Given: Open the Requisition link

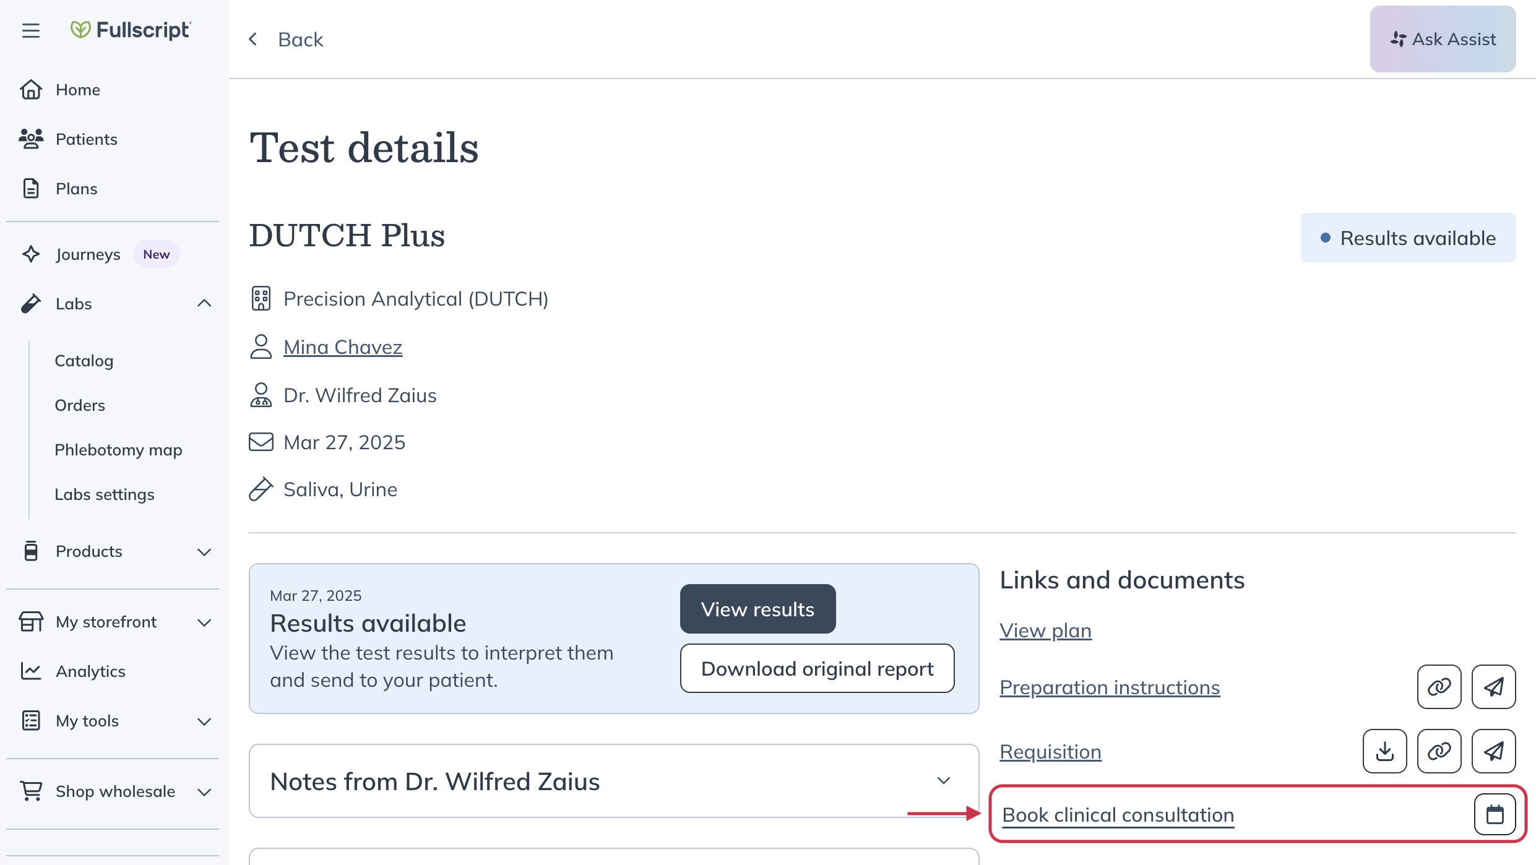Looking at the screenshot, I should click(1051, 752).
